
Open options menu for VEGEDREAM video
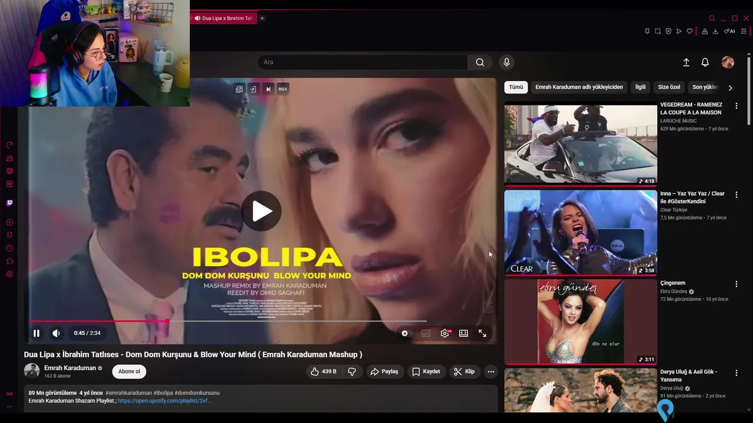(736, 106)
